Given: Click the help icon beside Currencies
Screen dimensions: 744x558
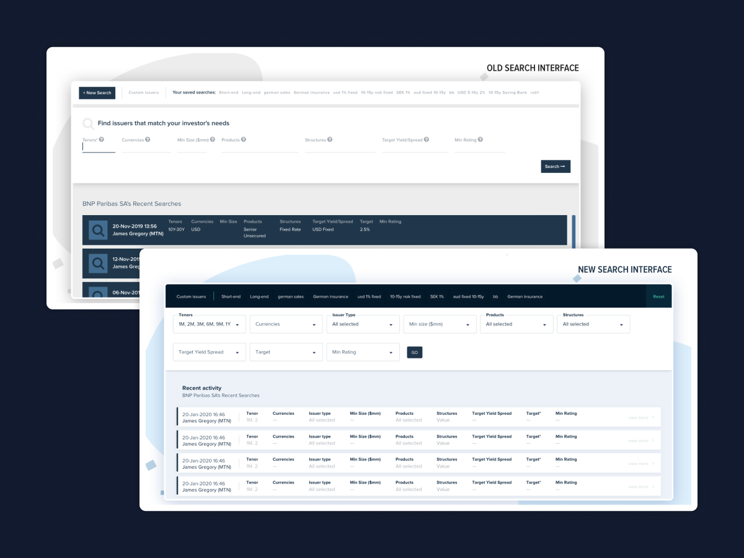Looking at the screenshot, I should 148,139.
